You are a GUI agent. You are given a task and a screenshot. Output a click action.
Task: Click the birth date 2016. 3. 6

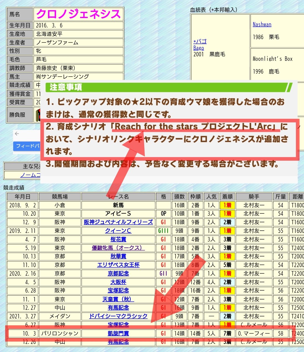point(49,26)
